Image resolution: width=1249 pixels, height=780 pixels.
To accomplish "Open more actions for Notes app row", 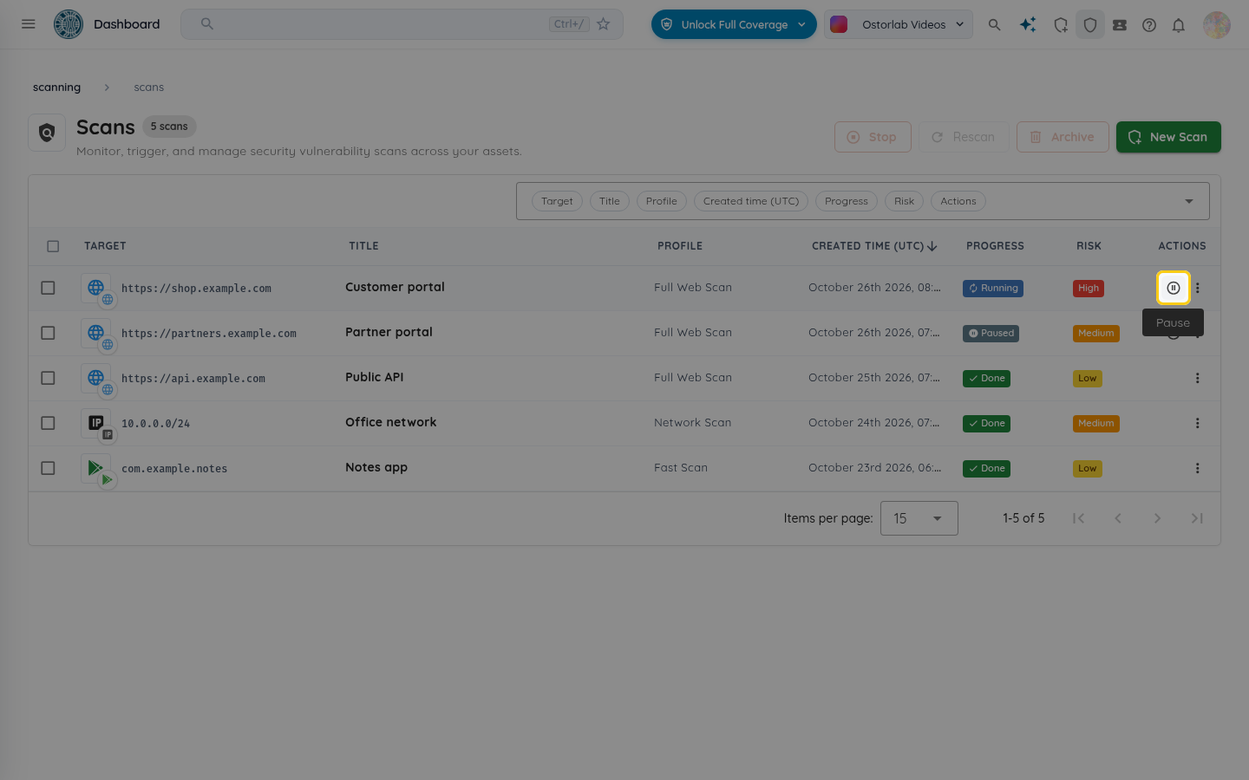I will tap(1198, 468).
